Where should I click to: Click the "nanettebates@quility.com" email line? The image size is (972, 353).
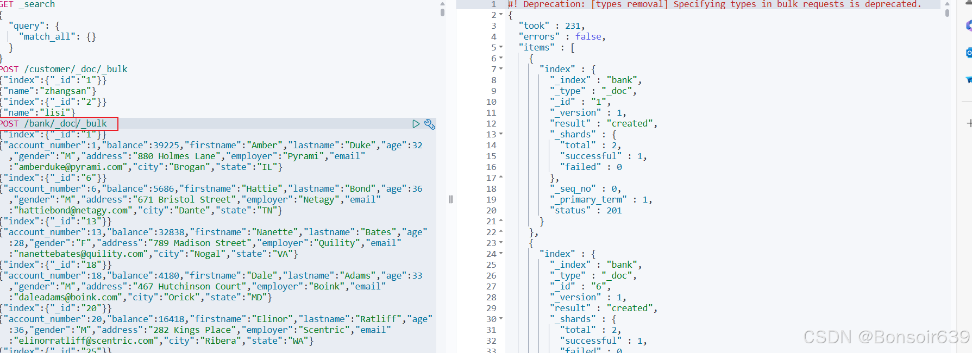(x=153, y=254)
